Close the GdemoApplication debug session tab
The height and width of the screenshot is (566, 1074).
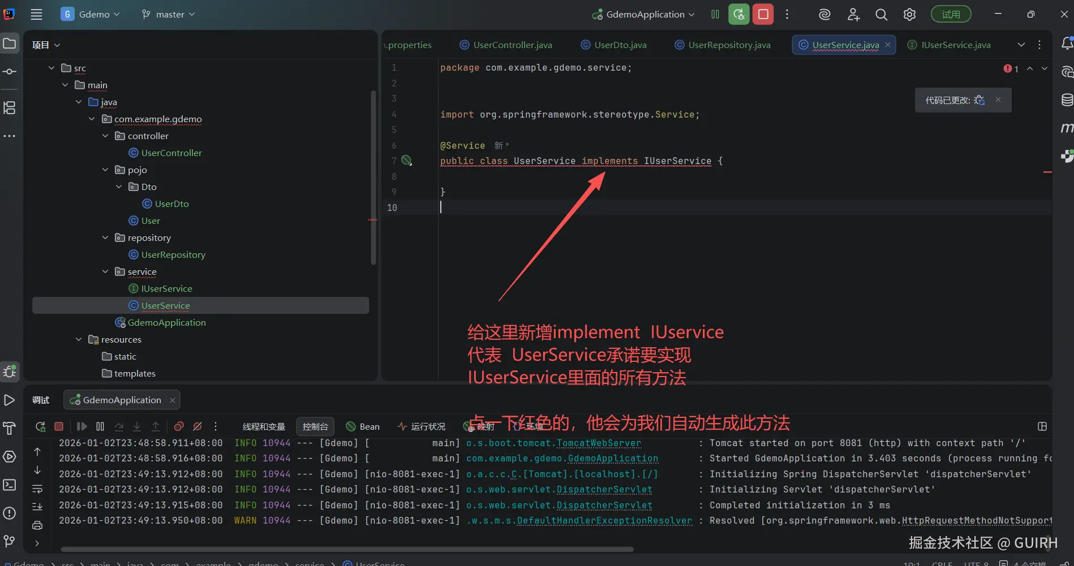click(x=173, y=400)
